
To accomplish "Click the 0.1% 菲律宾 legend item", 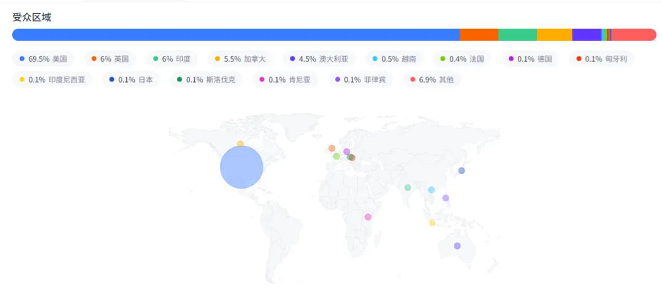I will [x=360, y=80].
